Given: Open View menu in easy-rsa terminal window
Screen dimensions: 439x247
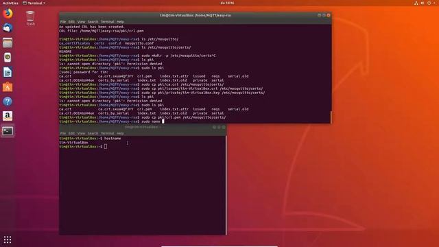Looking at the screenshot, I should pos(81,21).
